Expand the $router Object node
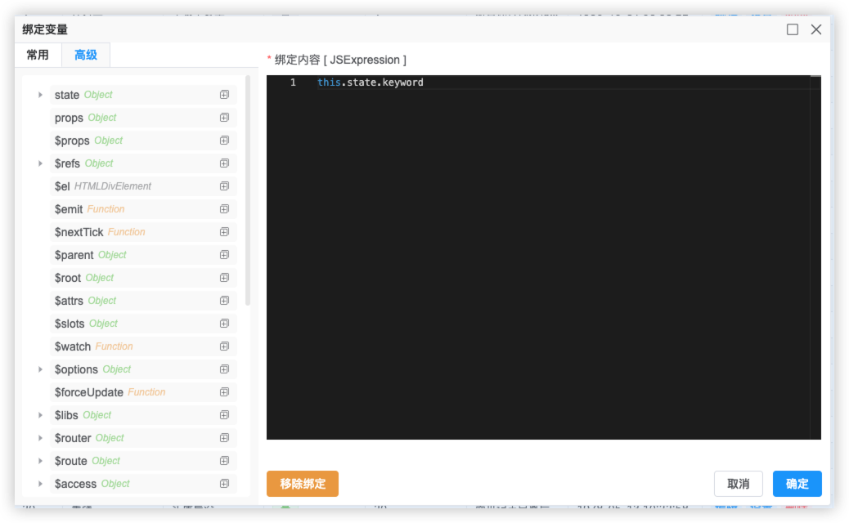 point(40,437)
